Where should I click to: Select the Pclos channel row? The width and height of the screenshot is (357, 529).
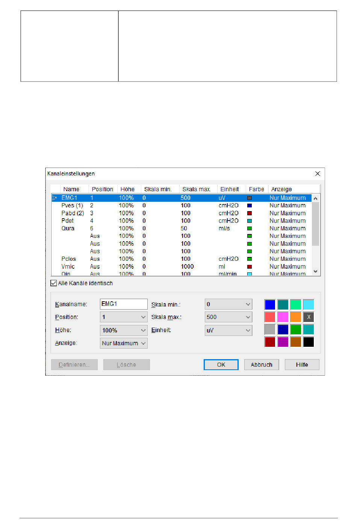point(182,259)
